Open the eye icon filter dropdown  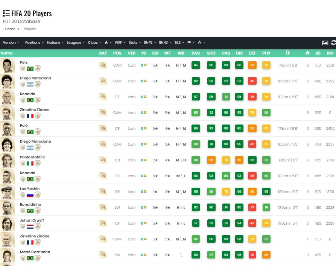191,43
